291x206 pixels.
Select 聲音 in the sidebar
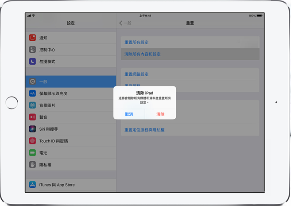71,117
